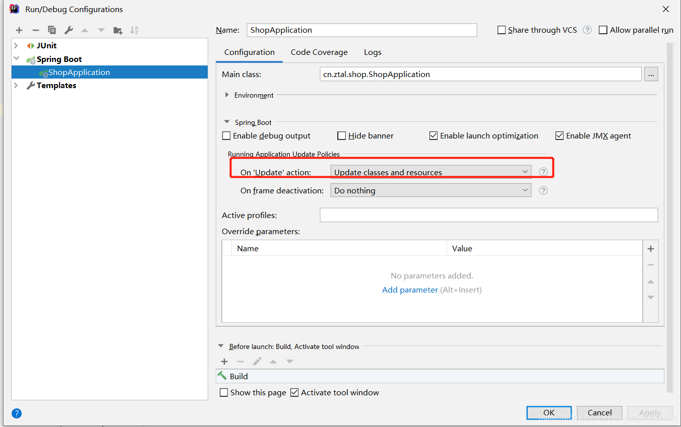The width and height of the screenshot is (681, 427).
Task: Open help for On frame deactivation
Action: [543, 190]
